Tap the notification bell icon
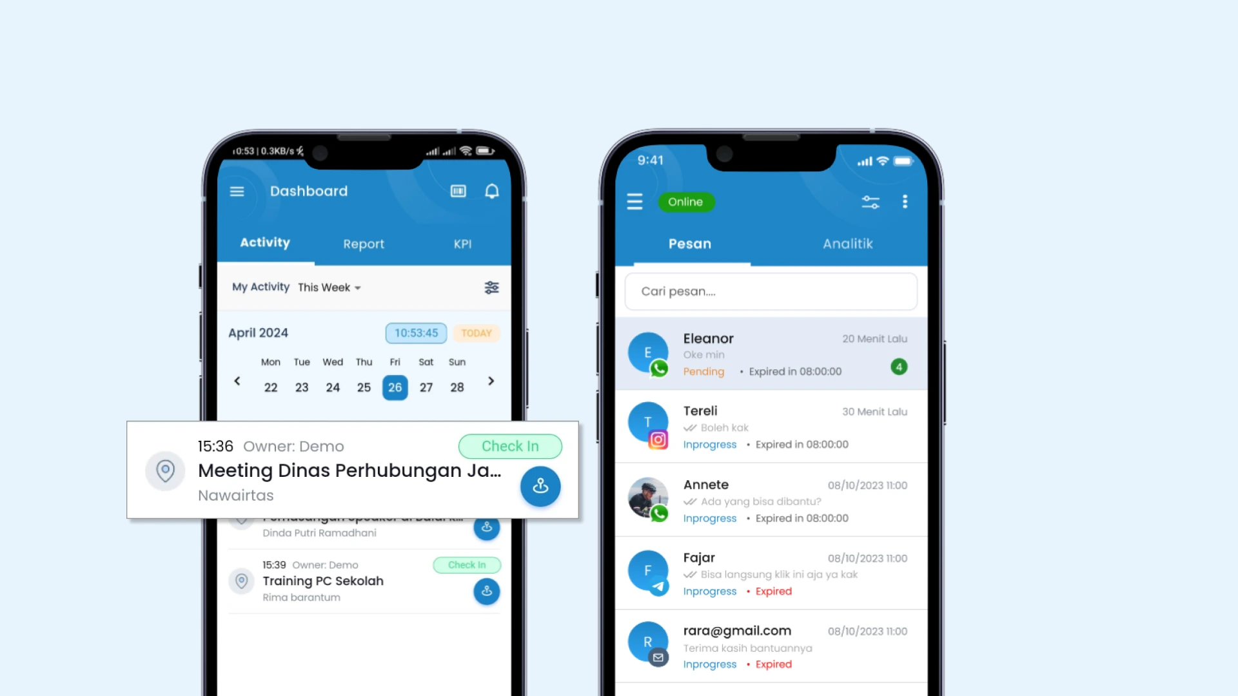 tap(493, 191)
